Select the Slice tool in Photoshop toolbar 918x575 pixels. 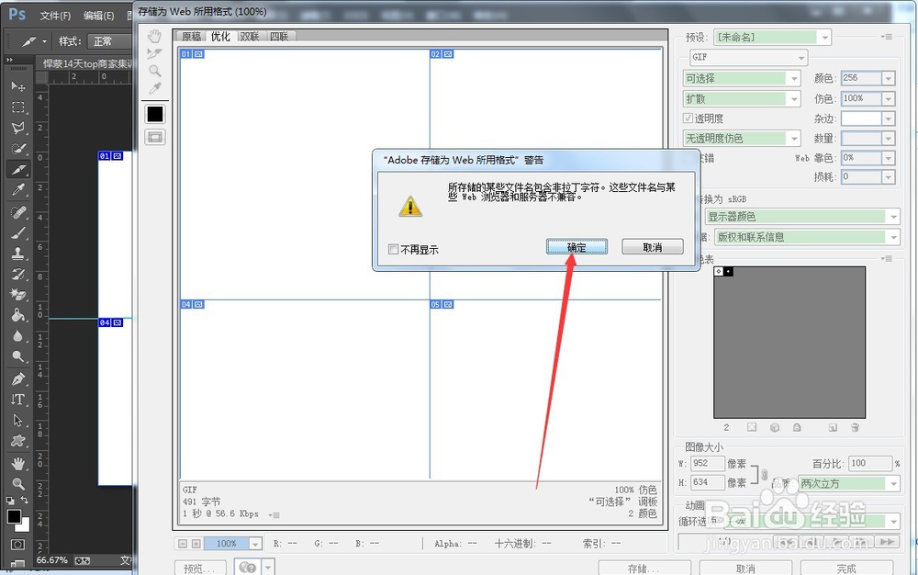tap(18, 169)
